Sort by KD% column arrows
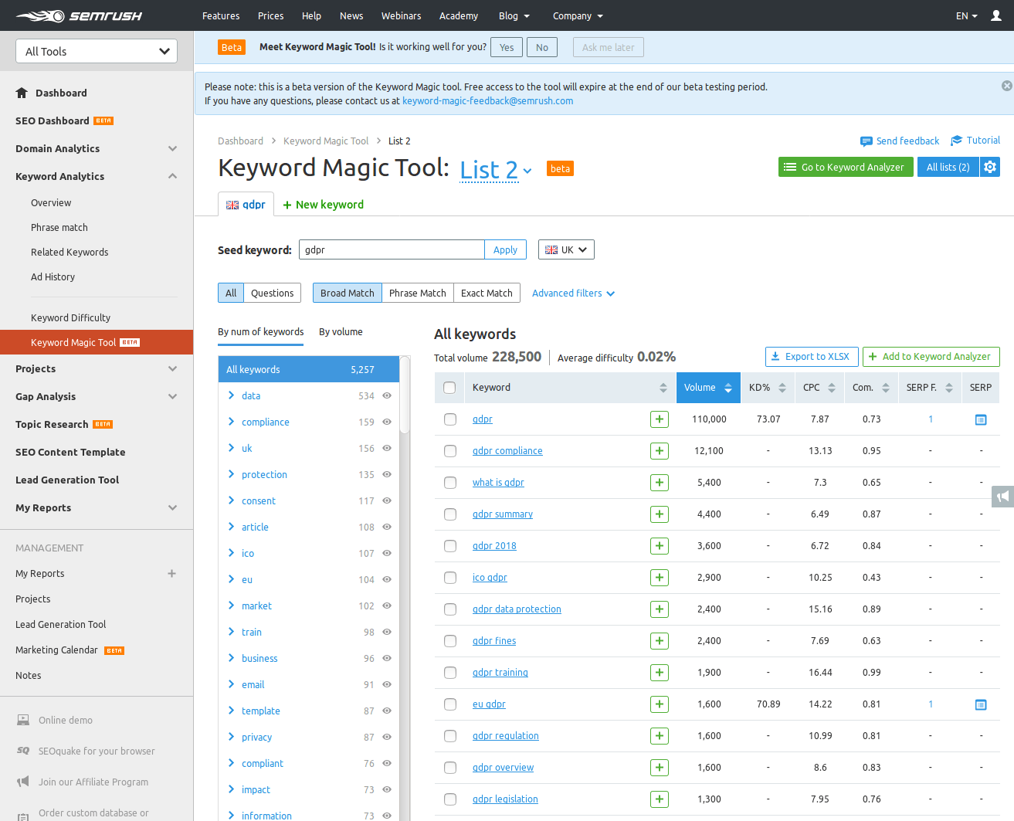This screenshot has height=821, width=1014. pyautogui.click(x=782, y=388)
